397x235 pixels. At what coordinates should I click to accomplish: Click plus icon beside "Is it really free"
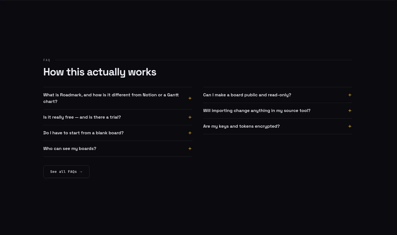click(190, 117)
